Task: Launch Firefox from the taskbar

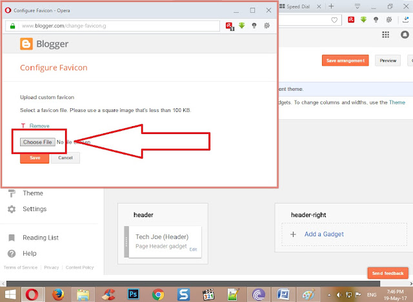Action: click(58, 294)
